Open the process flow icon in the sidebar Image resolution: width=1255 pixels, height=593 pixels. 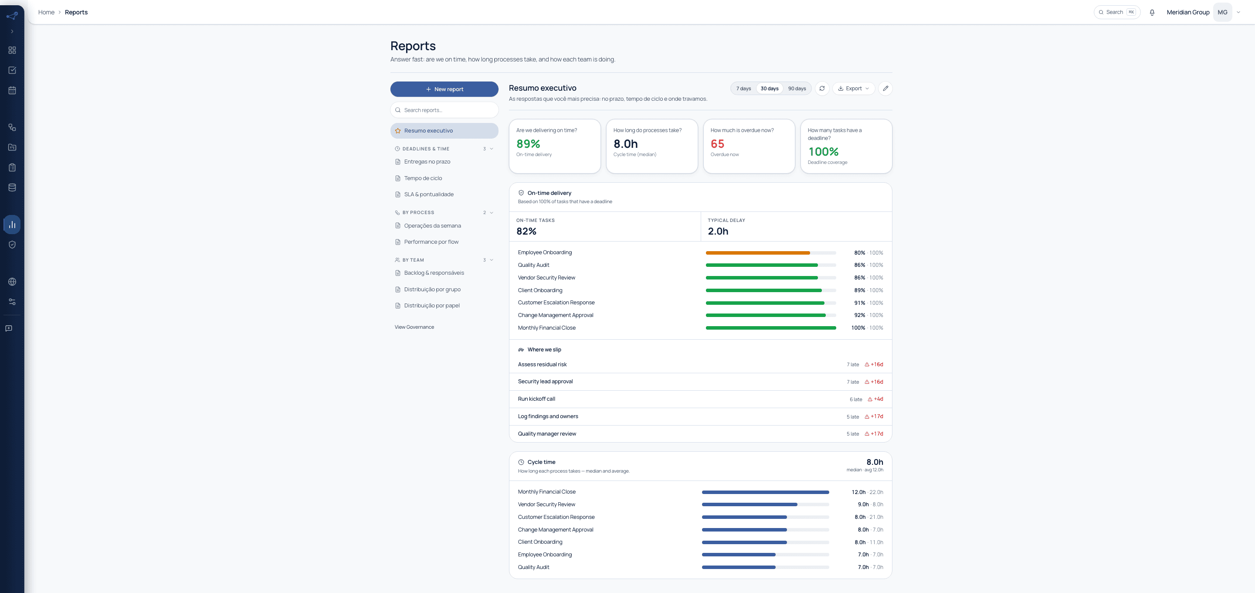(12, 127)
